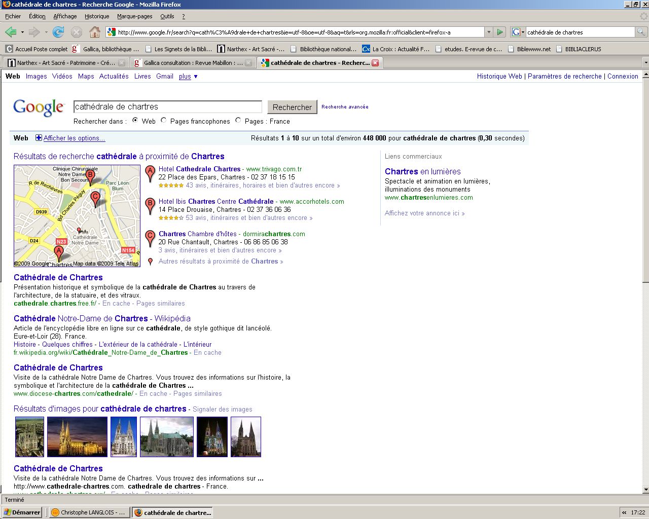The width and height of the screenshot is (649, 519).
Task: Select the Web radio button
Action: 135,121
